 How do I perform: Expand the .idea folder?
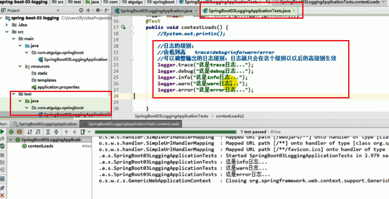click(x=7, y=25)
